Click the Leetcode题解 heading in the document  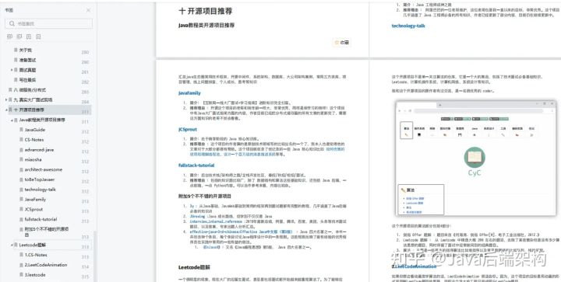(x=194, y=267)
